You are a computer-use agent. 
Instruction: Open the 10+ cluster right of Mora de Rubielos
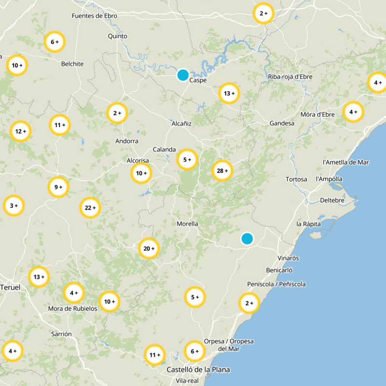(x=110, y=302)
